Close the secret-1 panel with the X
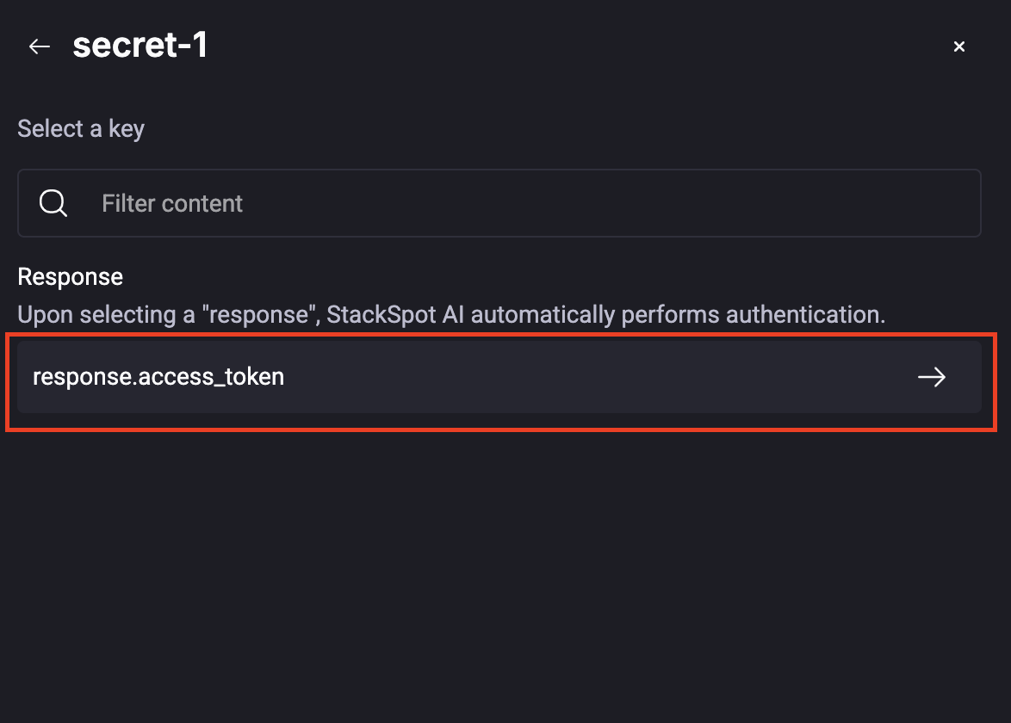 point(958,46)
